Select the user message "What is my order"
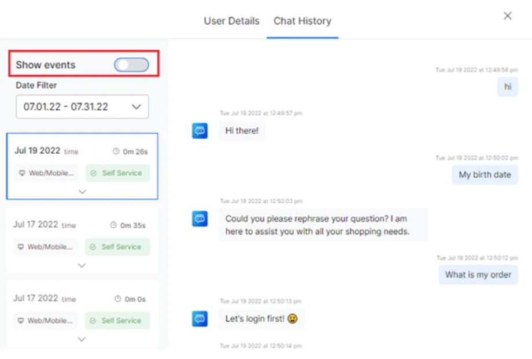Screen dimensions: 532x359 (478, 275)
